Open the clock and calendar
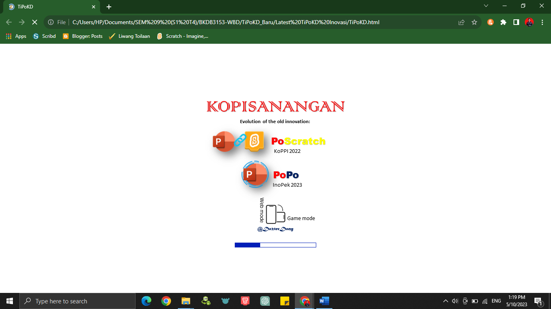The height and width of the screenshot is (309, 551). 516,301
